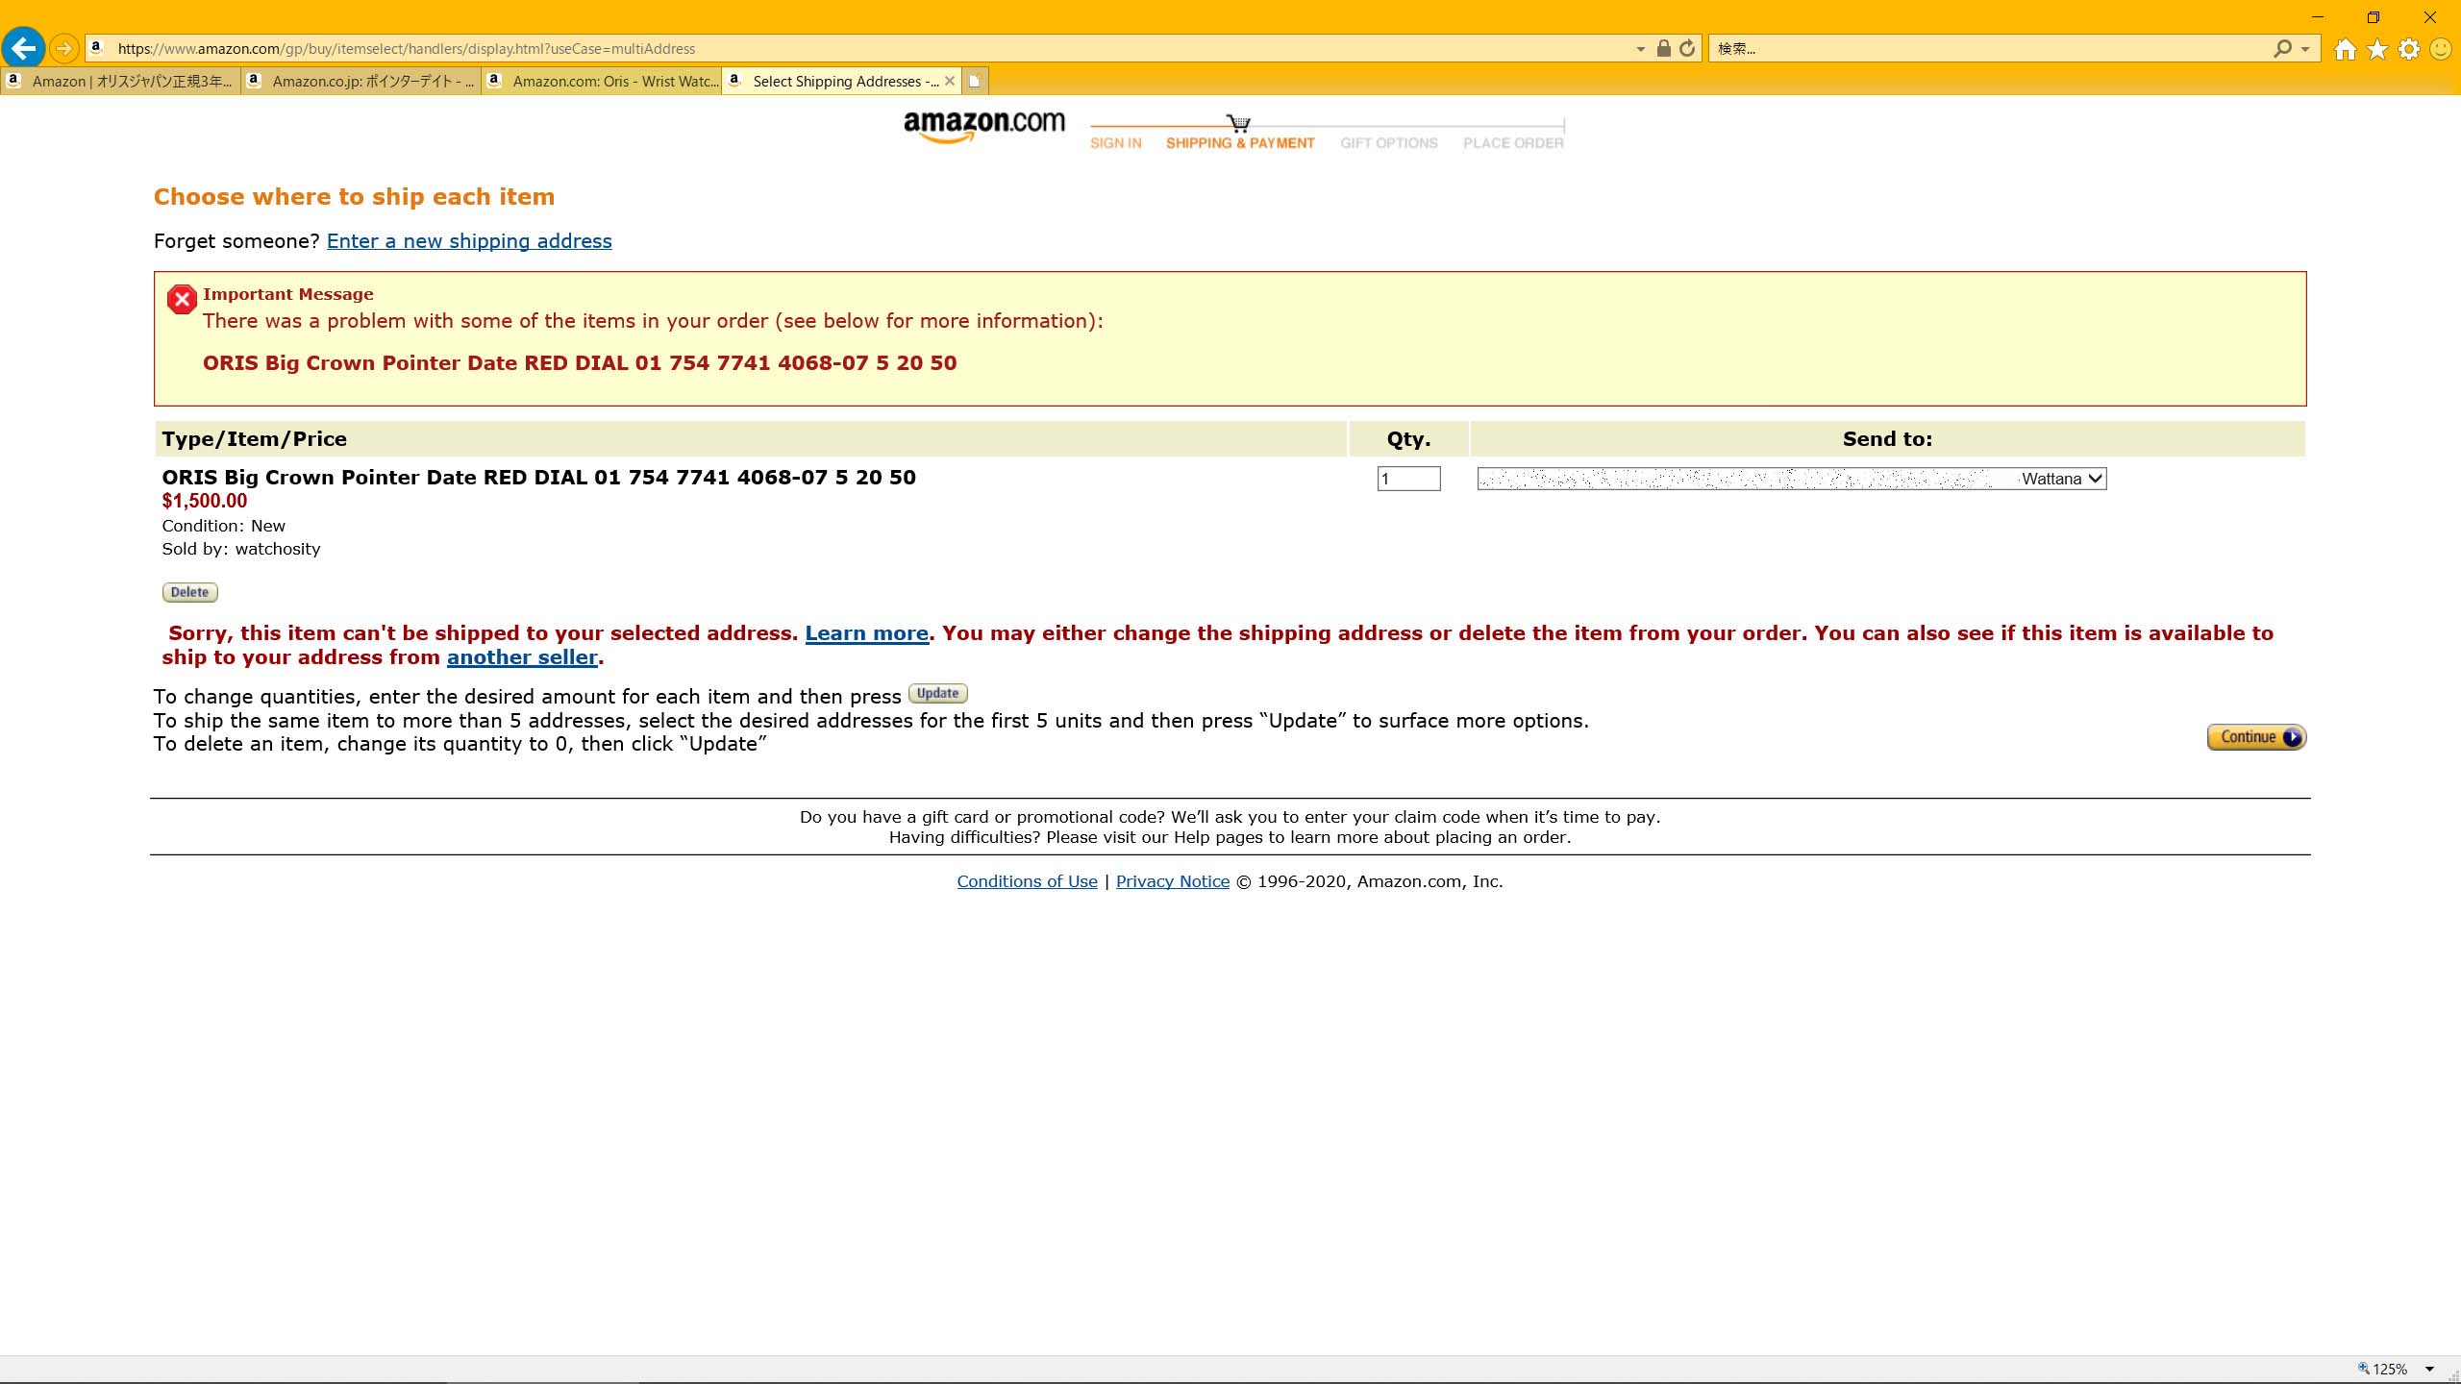Click the Delete button for ORIS watch
The width and height of the screenshot is (2461, 1384).
pyautogui.click(x=189, y=592)
